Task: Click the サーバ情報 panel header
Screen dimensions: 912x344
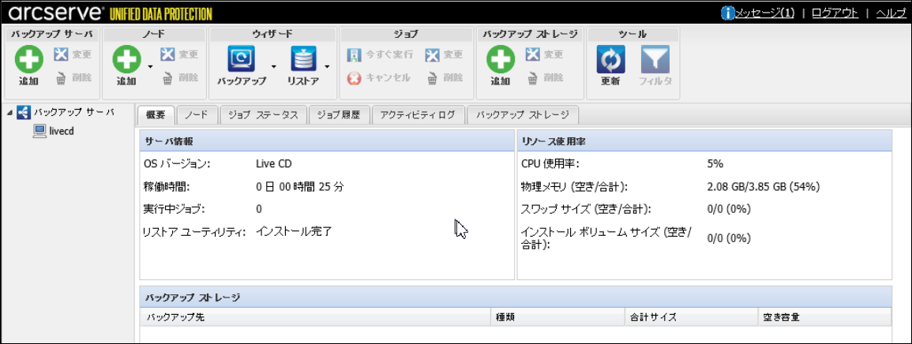Action: (x=327, y=141)
